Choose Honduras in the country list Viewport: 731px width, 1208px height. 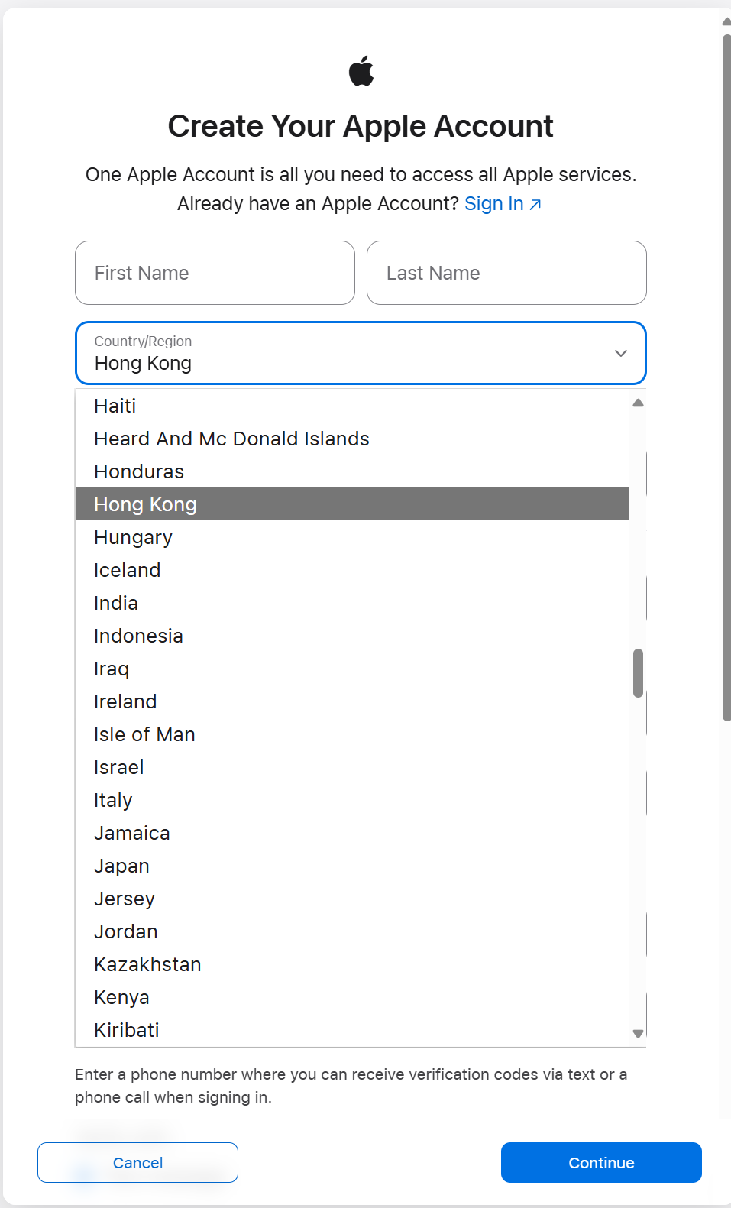coord(139,471)
